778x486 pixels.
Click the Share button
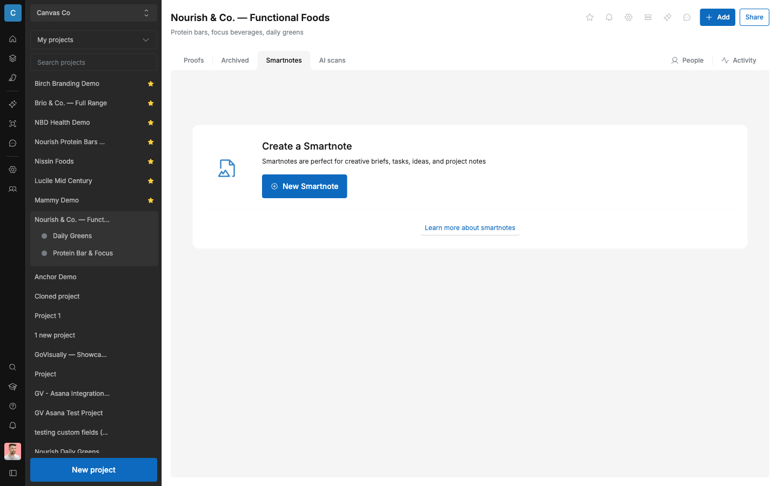coord(754,17)
